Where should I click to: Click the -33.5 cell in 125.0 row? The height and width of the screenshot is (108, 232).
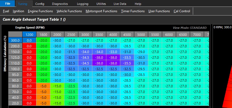coord(127,57)
